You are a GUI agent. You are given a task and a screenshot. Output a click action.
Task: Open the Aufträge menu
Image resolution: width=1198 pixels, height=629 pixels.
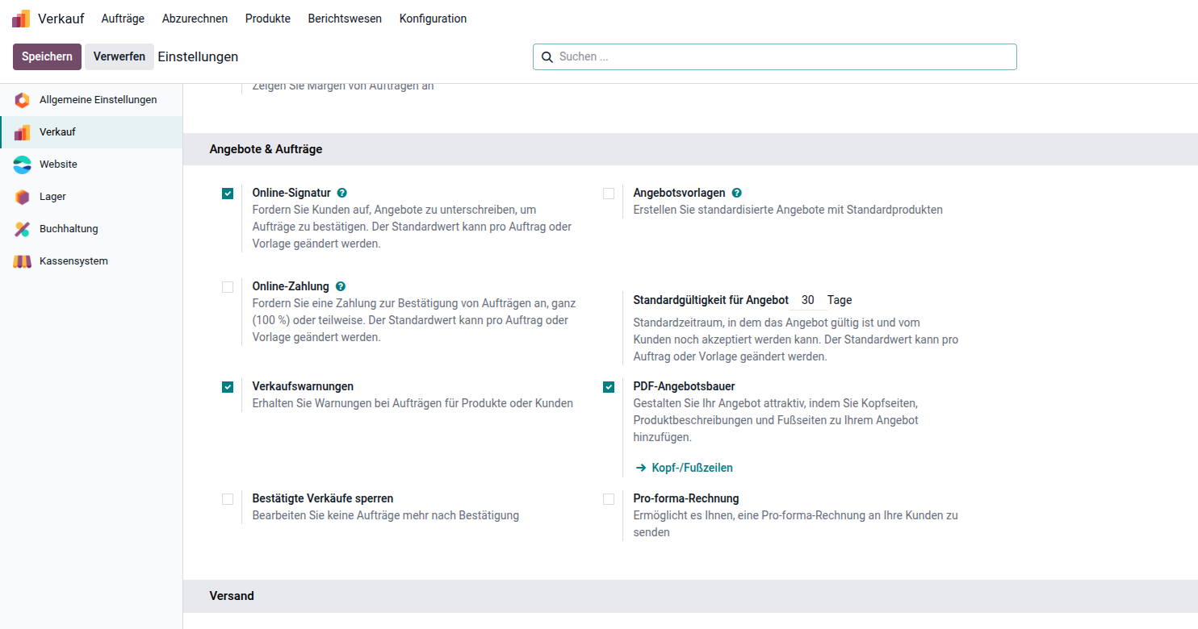[123, 19]
